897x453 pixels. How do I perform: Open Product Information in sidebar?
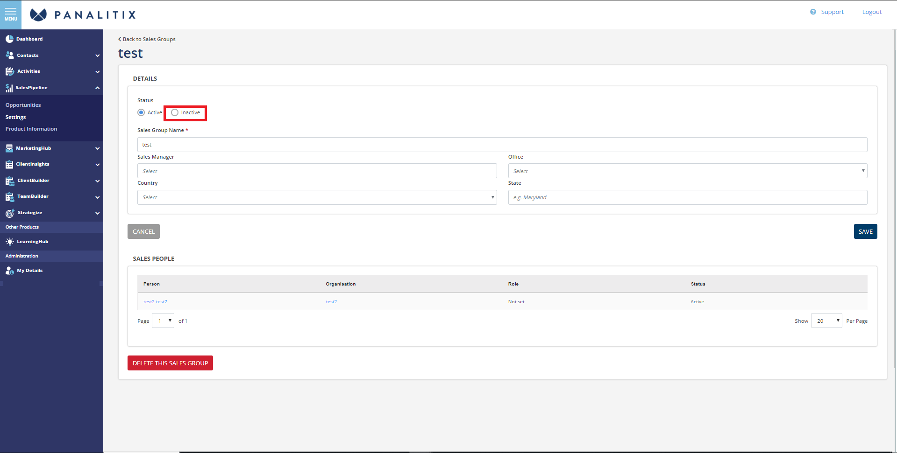pos(31,129)
